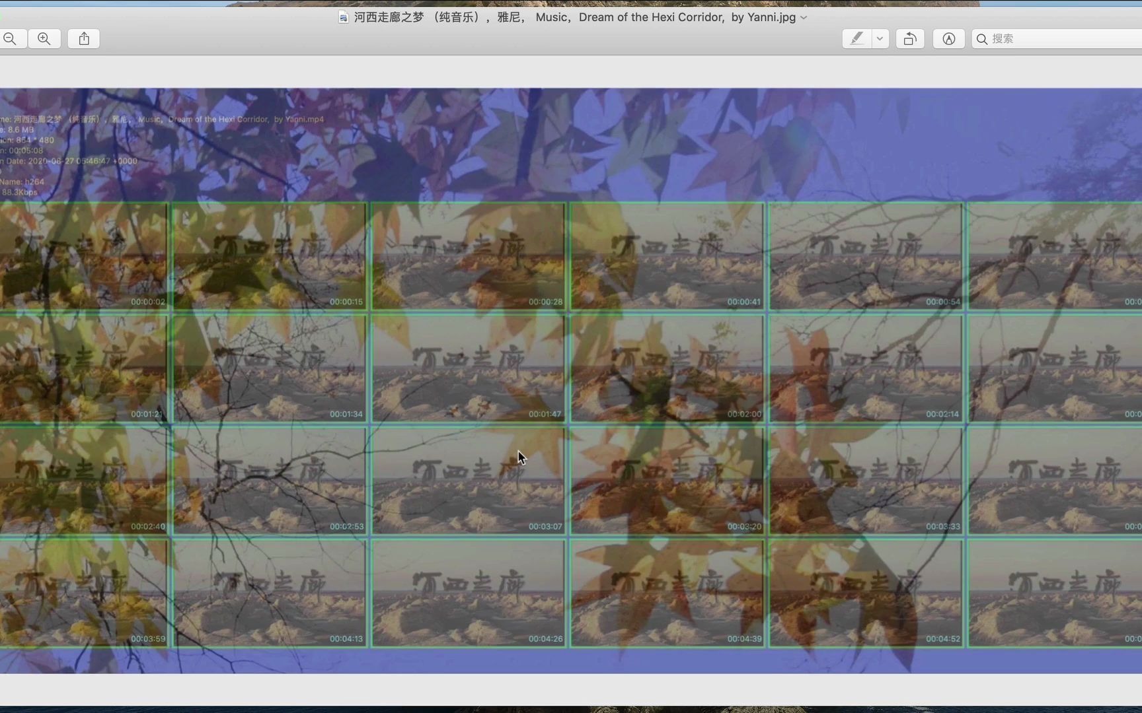Image resolution: width=1142 pixels, height=713 pixels.
Task: Click thumbnail with timestamp 00:03:33
Action: 866,481
